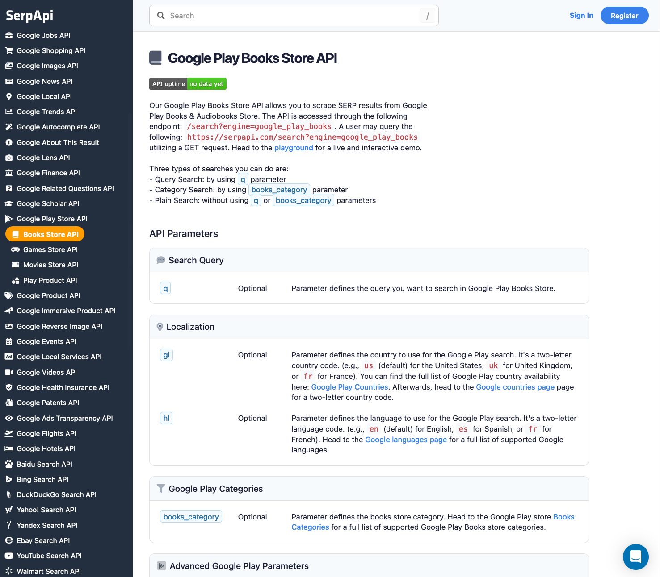Click the Google Images API picture icon
Screen dimensions: 660x577
tap(9, 66)
